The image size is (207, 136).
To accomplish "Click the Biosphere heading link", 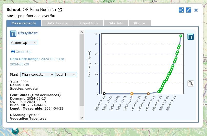I will (28, 33).
